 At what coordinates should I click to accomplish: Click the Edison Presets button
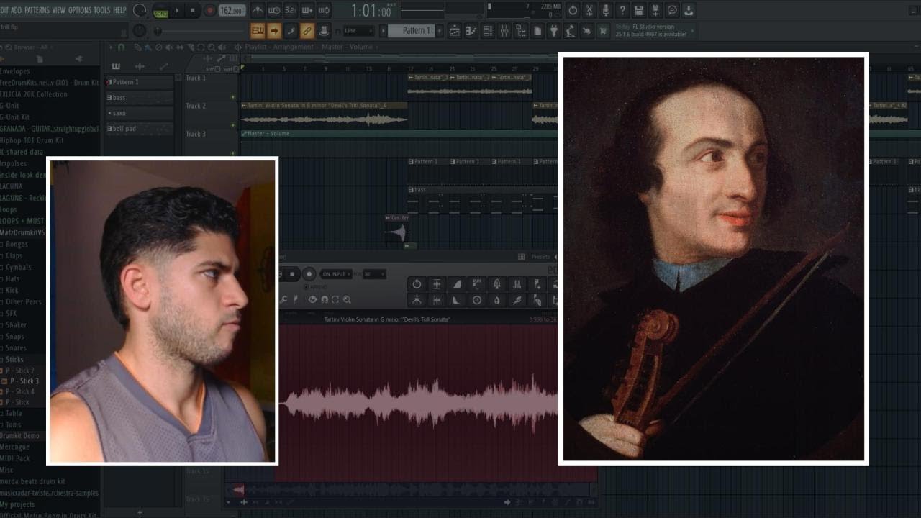point(540,257)
